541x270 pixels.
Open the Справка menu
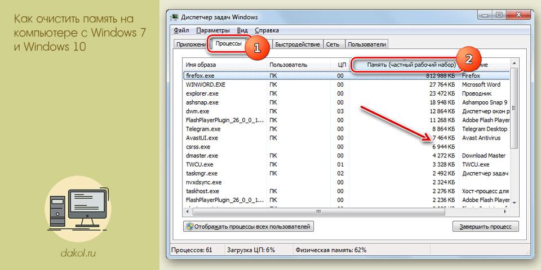(267, 30)
